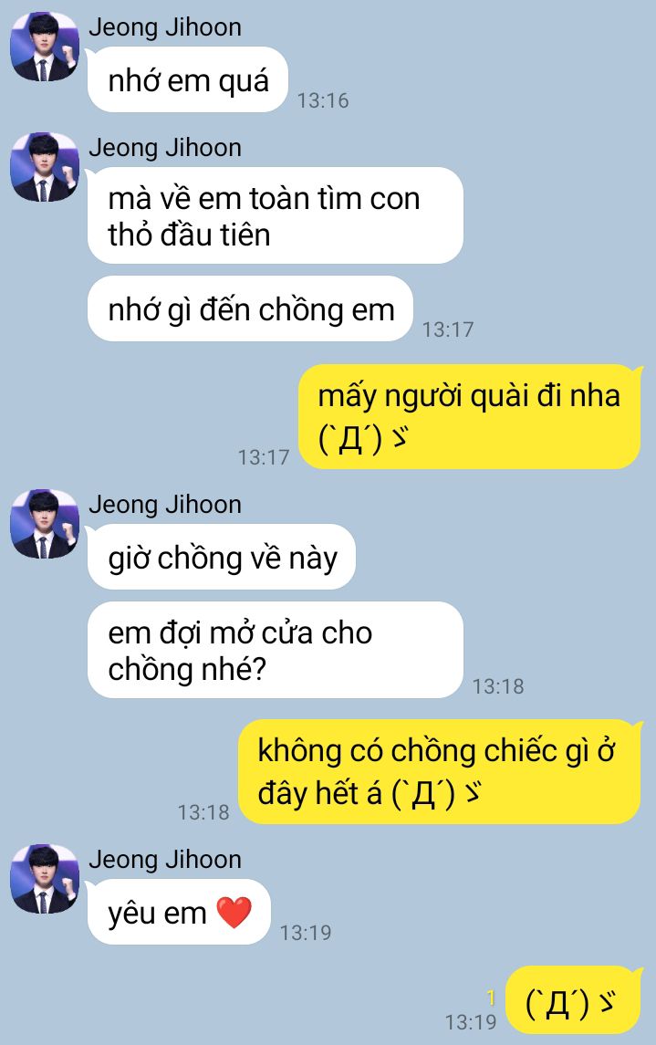Click Jeong Jihoon name above 'giờ chồng về này'
656x1045 pixels.
click(165, 505)
